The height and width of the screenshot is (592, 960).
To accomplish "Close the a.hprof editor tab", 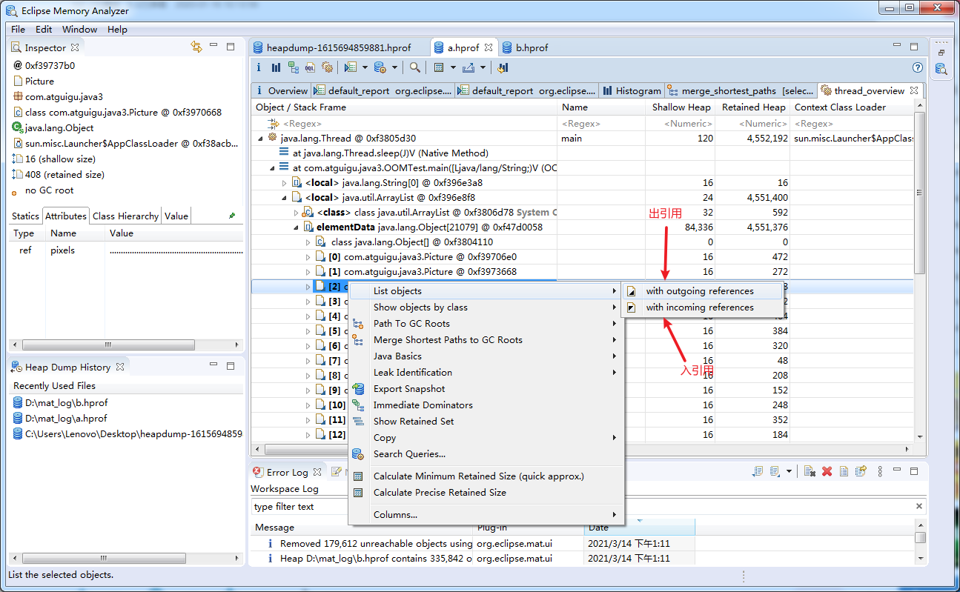I will [489, 47].
